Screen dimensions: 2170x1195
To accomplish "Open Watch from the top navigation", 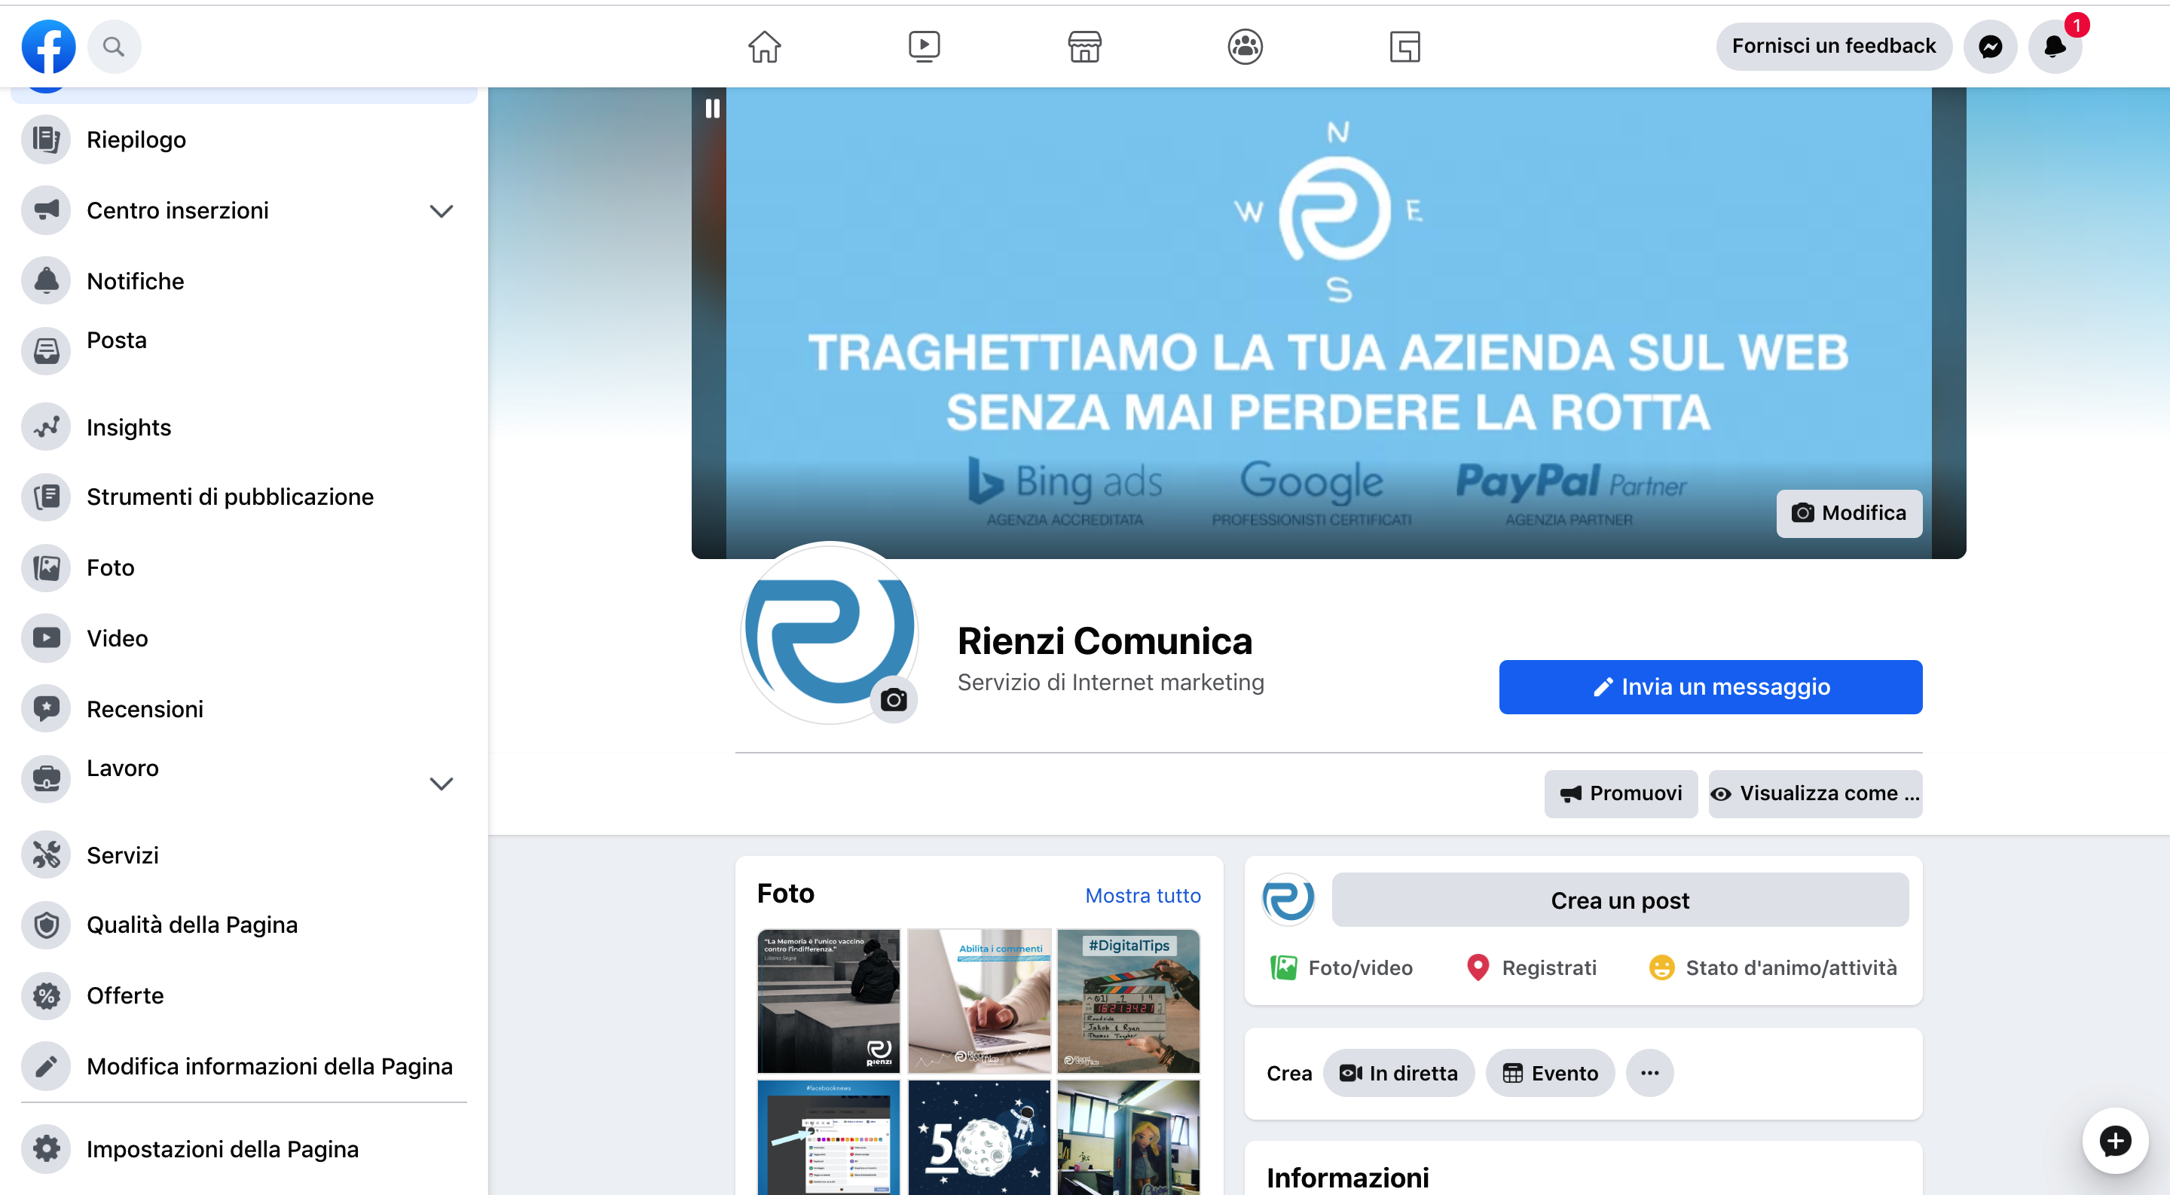I will [x=924, y=46].
